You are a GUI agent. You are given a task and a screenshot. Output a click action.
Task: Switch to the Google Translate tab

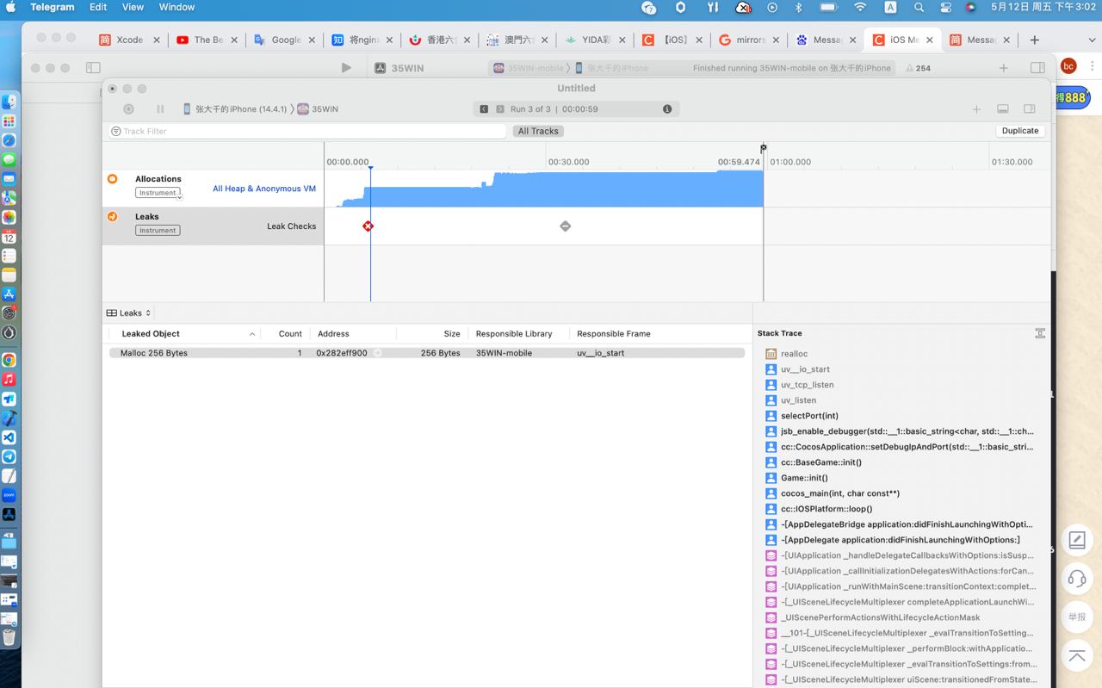pyautogui.click(x=285, y=40)
